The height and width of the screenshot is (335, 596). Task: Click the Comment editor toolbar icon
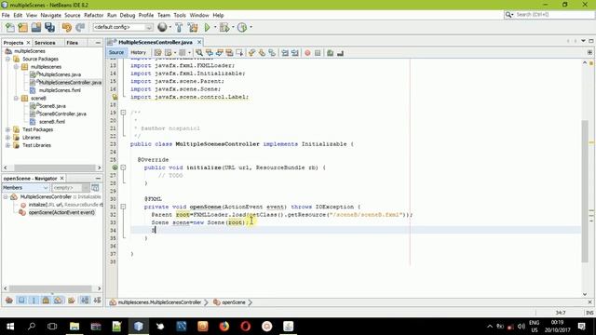click(330, 53)
